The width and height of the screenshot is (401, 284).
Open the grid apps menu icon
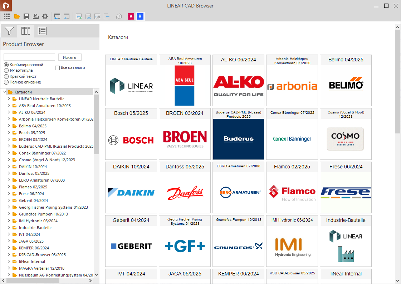click(x=7, y=16)
